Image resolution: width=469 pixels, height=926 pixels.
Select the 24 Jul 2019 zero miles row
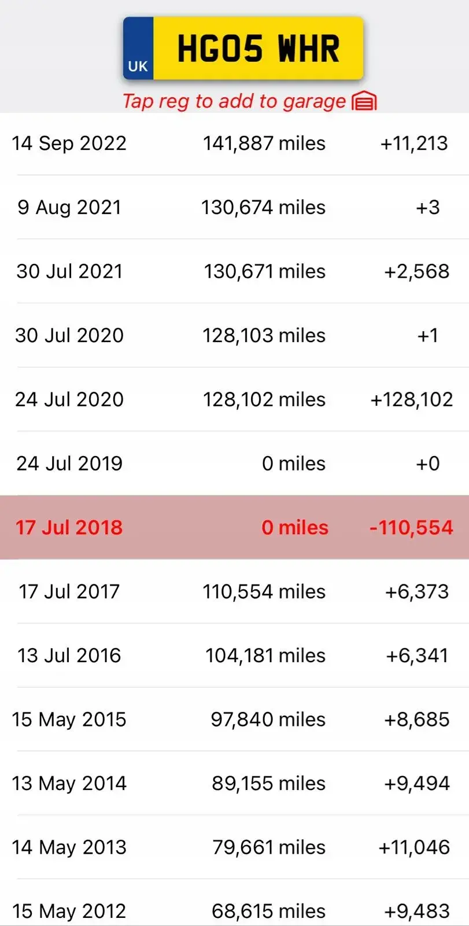[234, 463]
